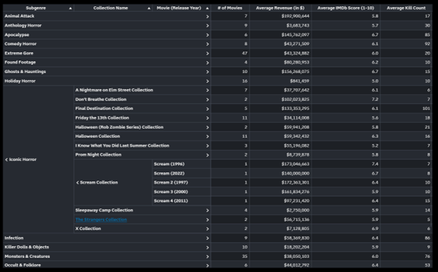The height and width of the screenshot is (272, 438).
Task: Expand the Holiday Horror row chevron
Action: tap(207, 81)
